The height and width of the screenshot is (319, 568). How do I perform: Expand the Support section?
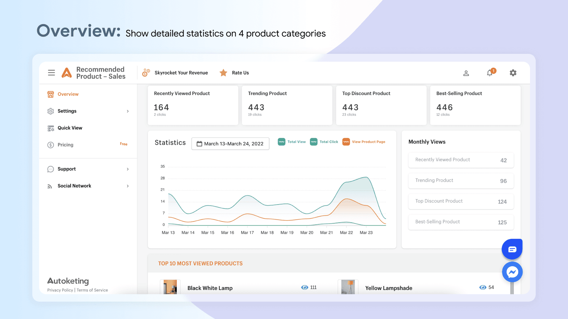pyautogui.click(x=66, y=169)
